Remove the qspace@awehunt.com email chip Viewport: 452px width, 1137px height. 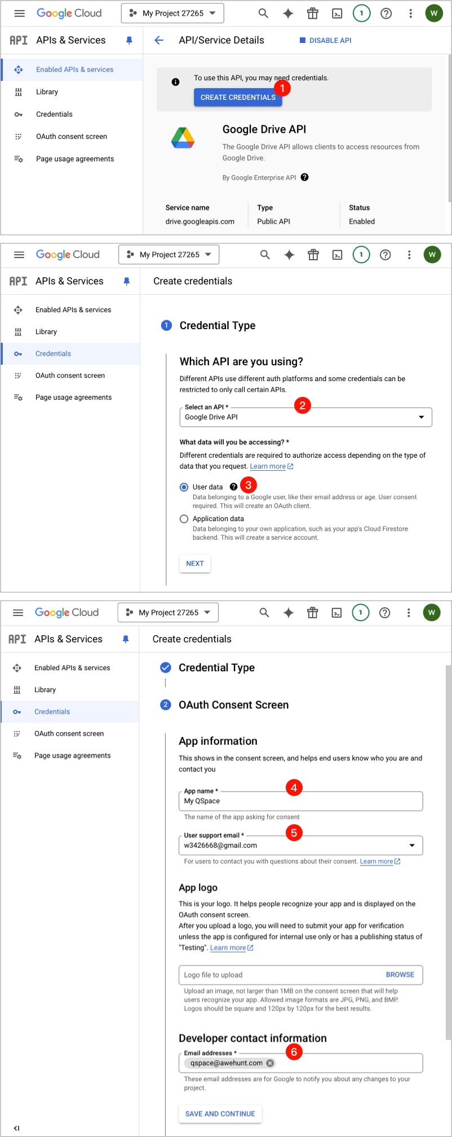pos(270,1063)
